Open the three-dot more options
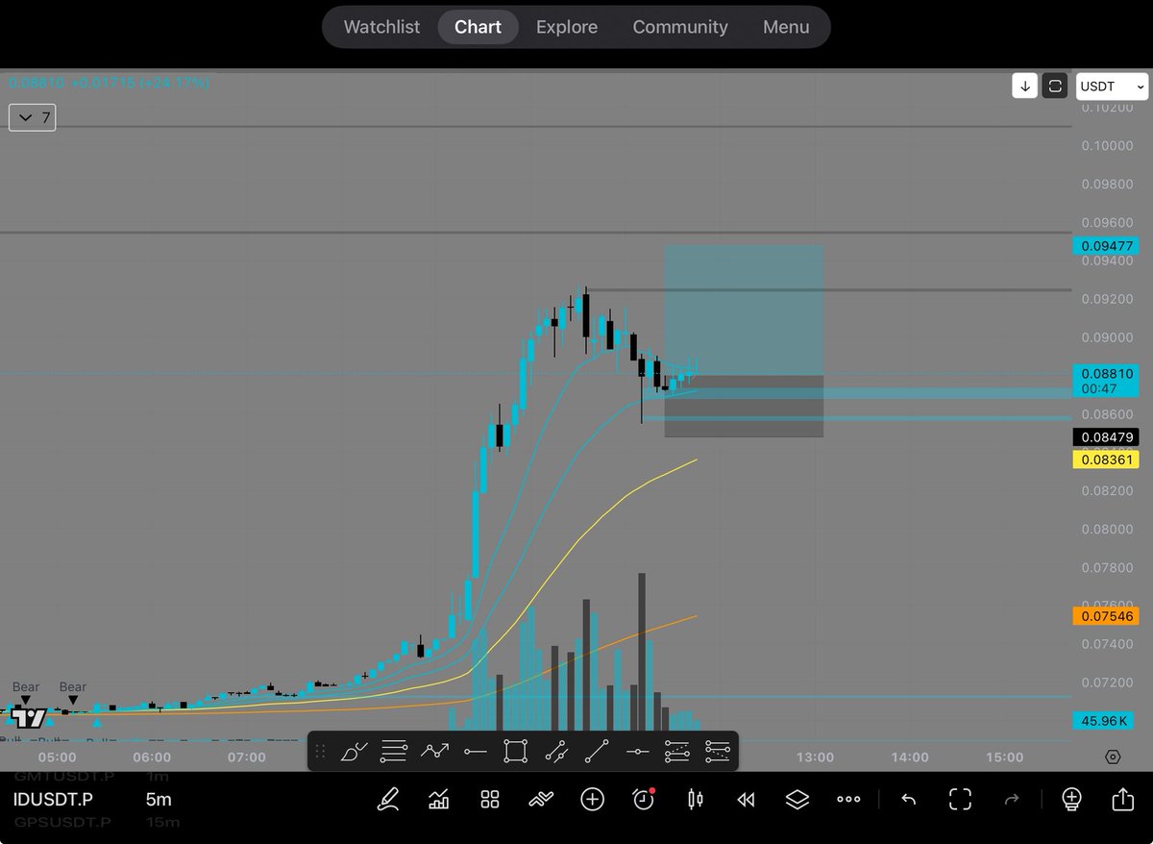 point(848,799)
